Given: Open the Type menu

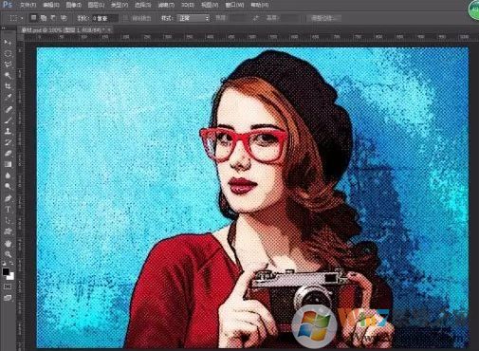Looking at the screenshot, I should [120, 5].
